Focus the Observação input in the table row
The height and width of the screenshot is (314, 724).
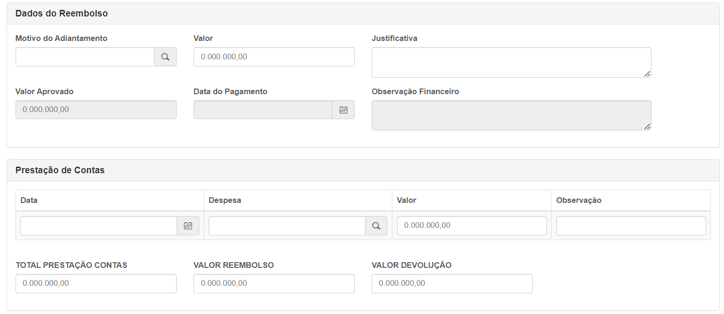(631, 226)
